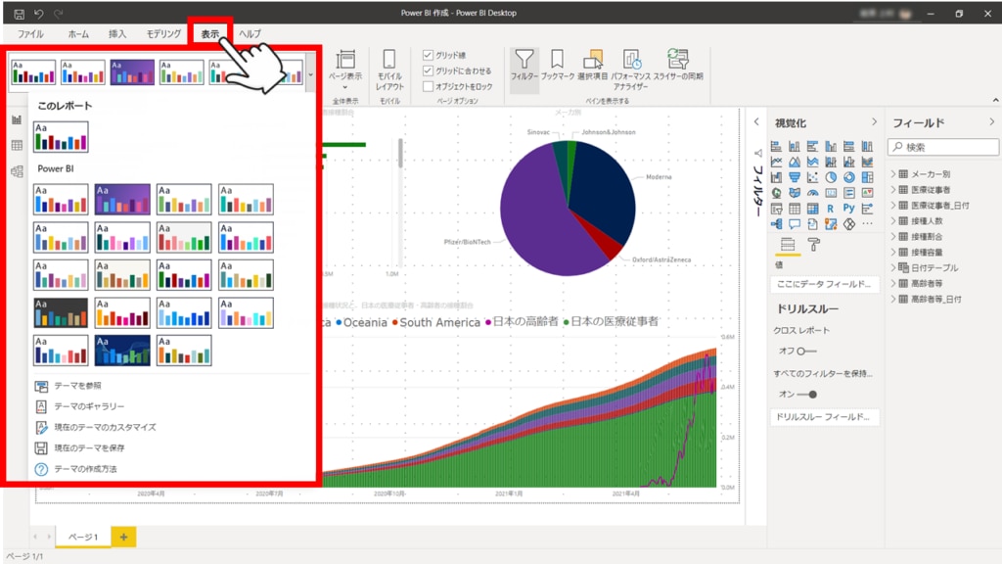Add a new page with yellow plus button
This screenshot has width=1002, height=564.
tap(123, 538)
